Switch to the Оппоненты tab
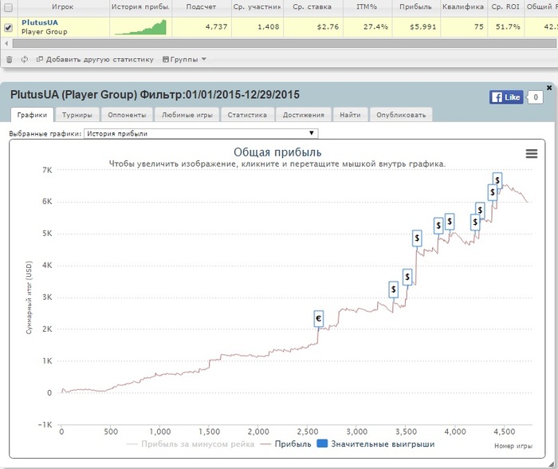This screenshot has height=469, width=558. click(x=127, y=115)
